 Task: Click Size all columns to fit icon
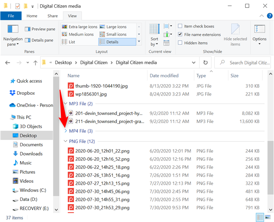(166, 43)
